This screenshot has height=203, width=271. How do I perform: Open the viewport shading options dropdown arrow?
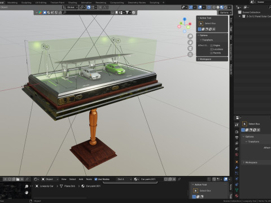coord(230,7)
